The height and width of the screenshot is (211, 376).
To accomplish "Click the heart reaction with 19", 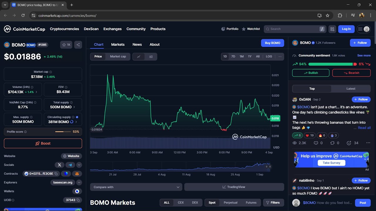I will [x=310, y=135].
